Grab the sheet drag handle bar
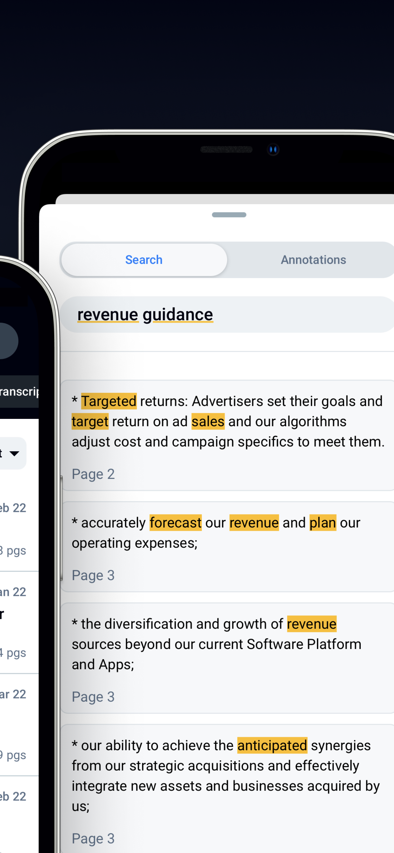The width and height of the screenshot is (394, 853). click(229, 215)
